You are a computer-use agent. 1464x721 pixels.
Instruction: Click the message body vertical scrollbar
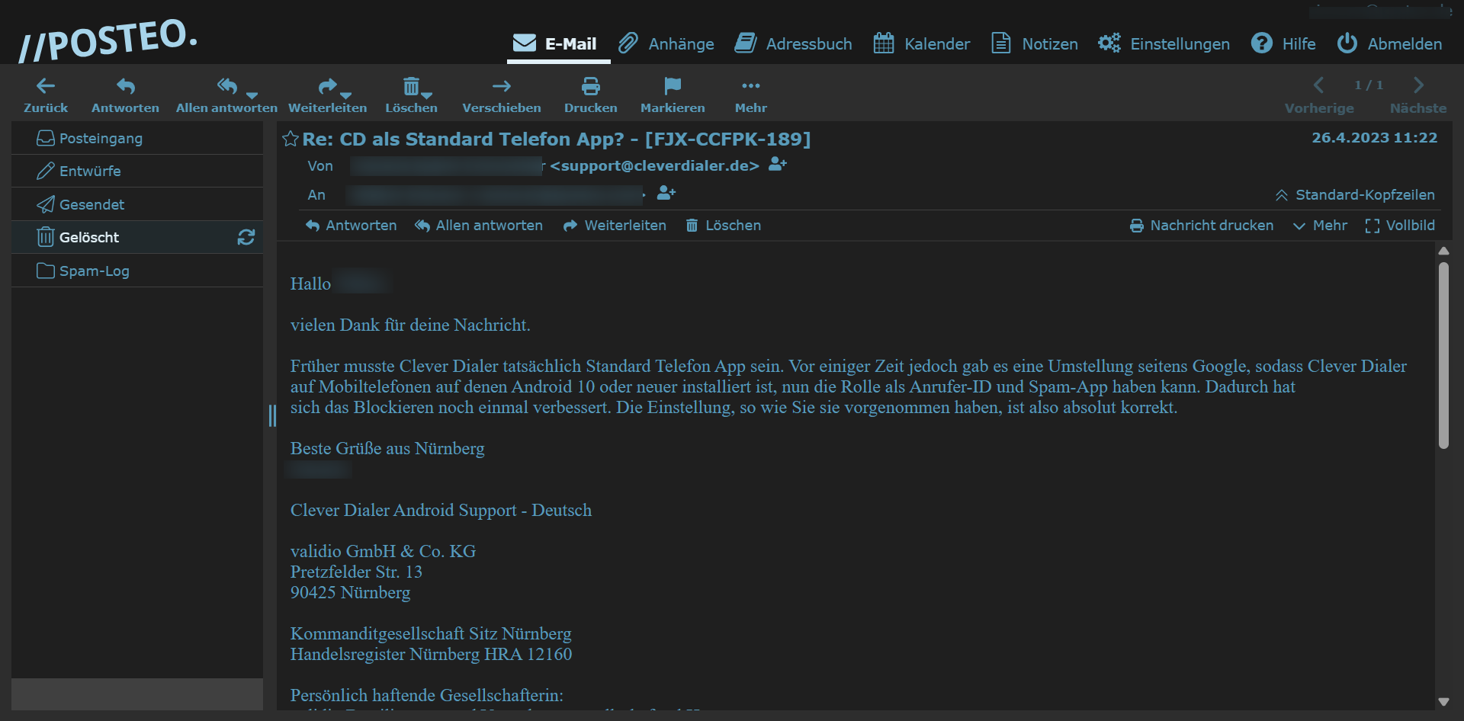point(1443,355)
